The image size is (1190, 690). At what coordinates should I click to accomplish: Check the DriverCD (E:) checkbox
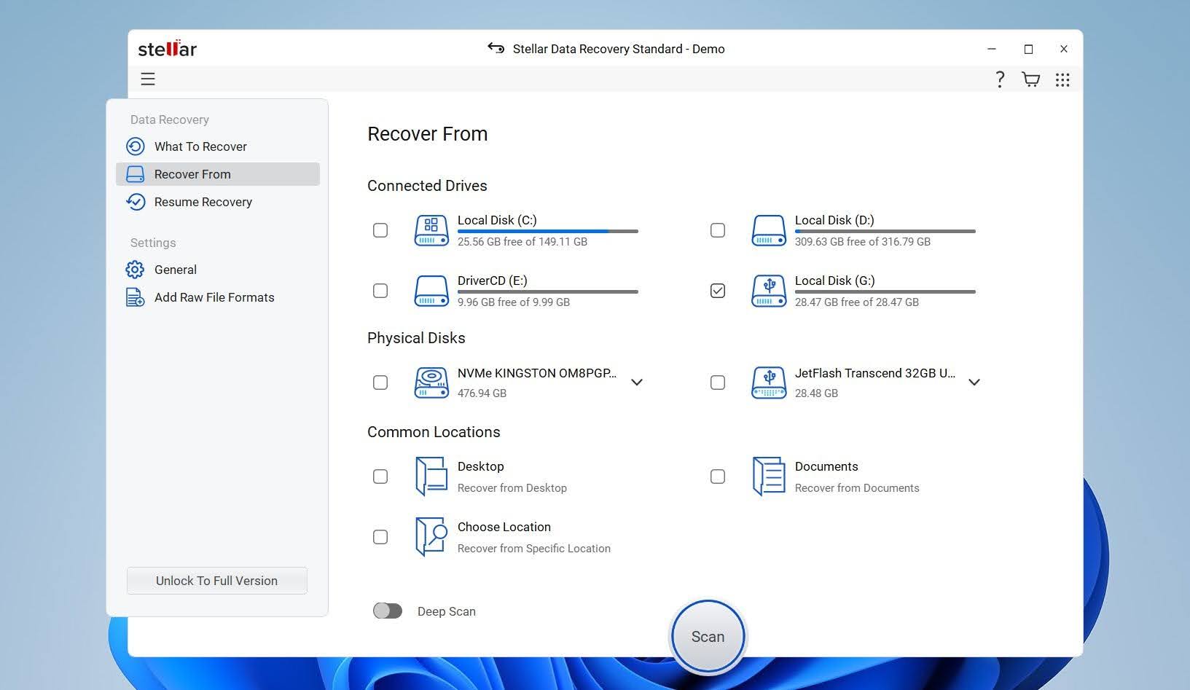[x=380, y=291]
